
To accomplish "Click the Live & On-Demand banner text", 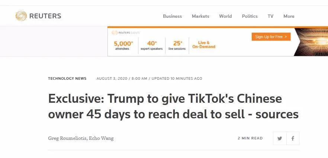I will [203, 45].
